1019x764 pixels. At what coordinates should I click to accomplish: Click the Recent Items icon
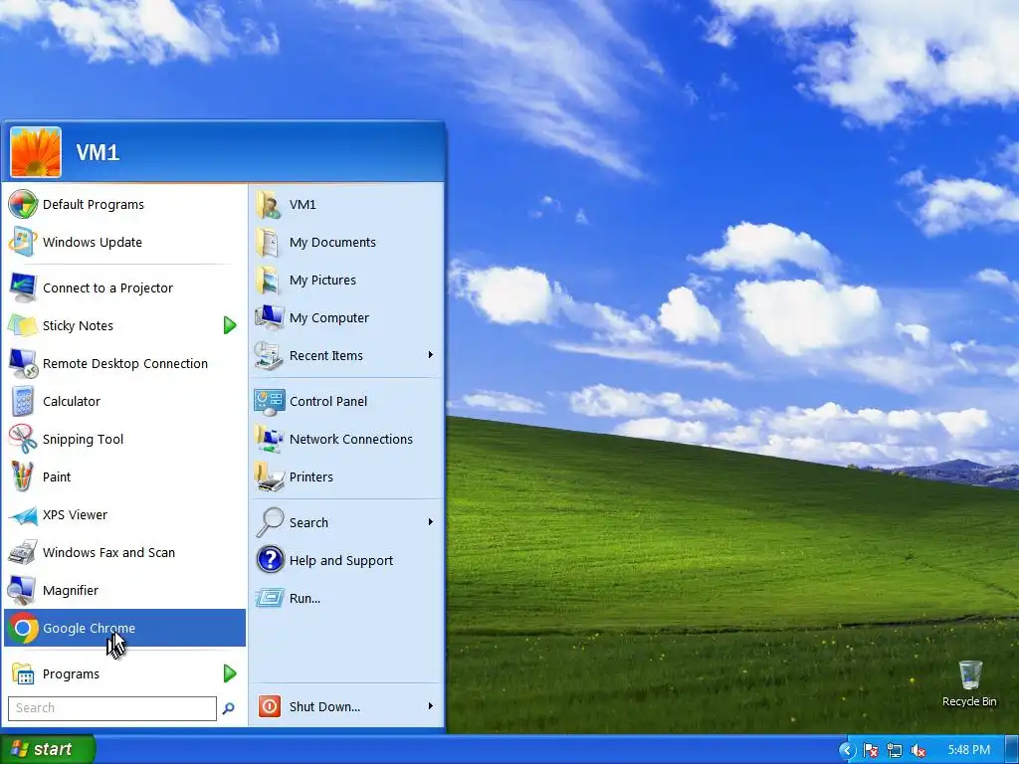click(269, 355)
